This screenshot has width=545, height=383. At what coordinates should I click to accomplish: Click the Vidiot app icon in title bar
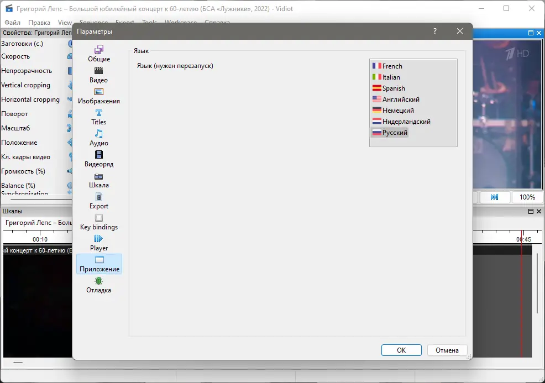(9, 8)
